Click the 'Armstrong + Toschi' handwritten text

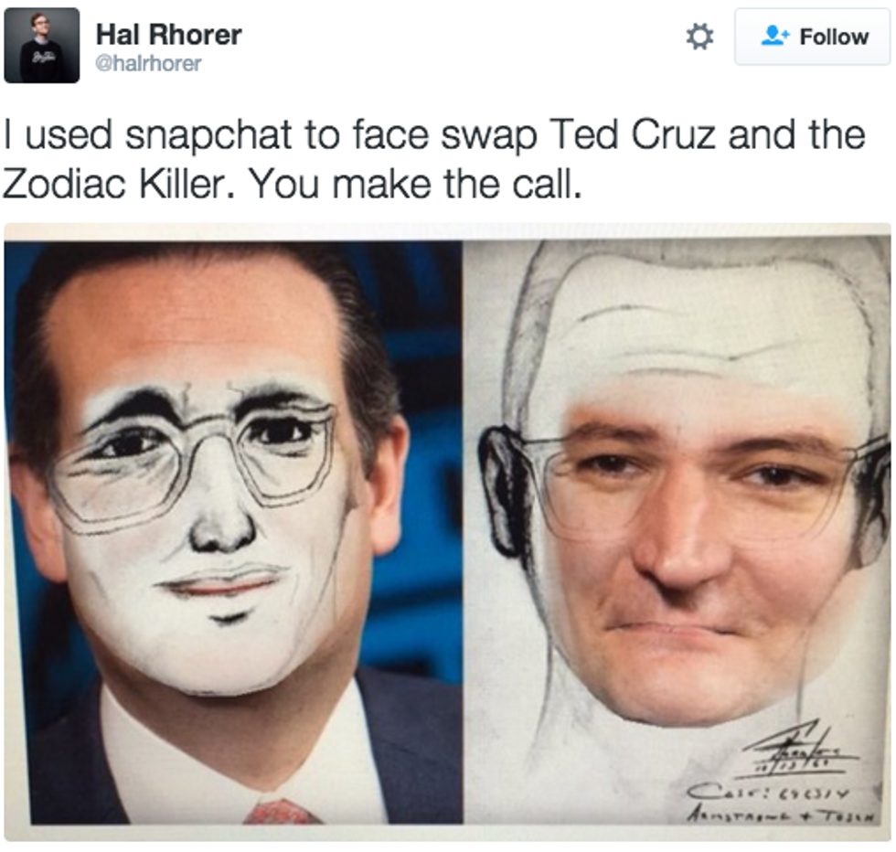782,815
